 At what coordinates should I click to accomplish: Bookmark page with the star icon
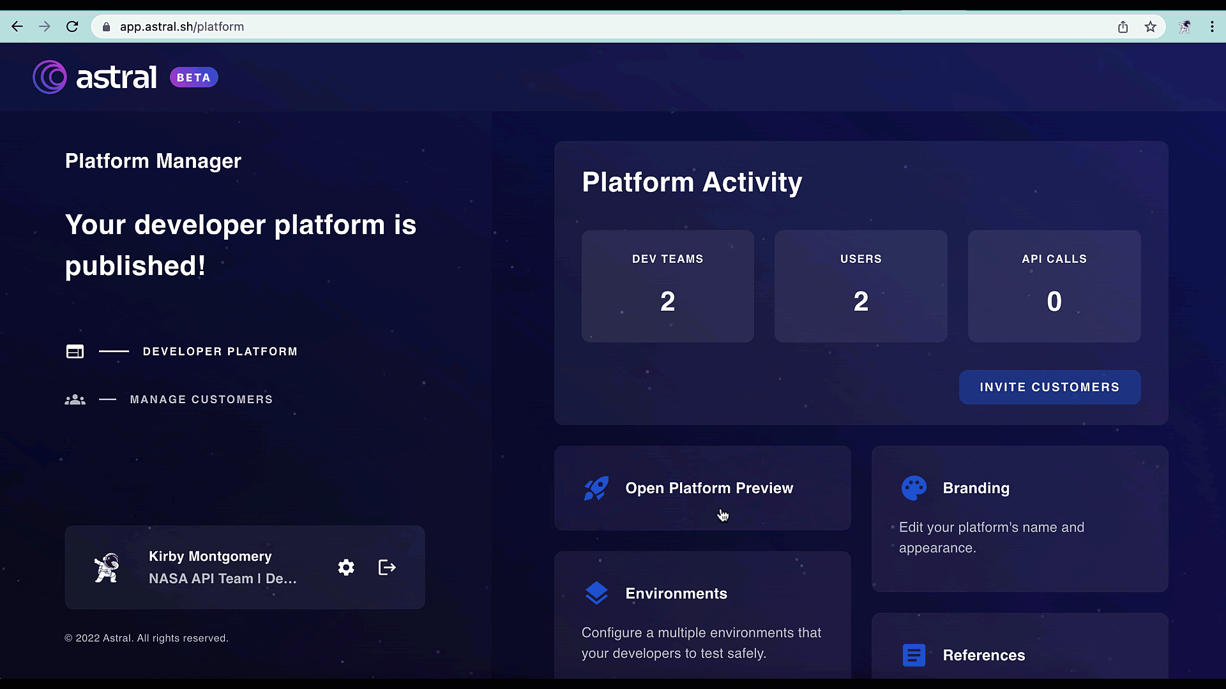pos(1151,27)
